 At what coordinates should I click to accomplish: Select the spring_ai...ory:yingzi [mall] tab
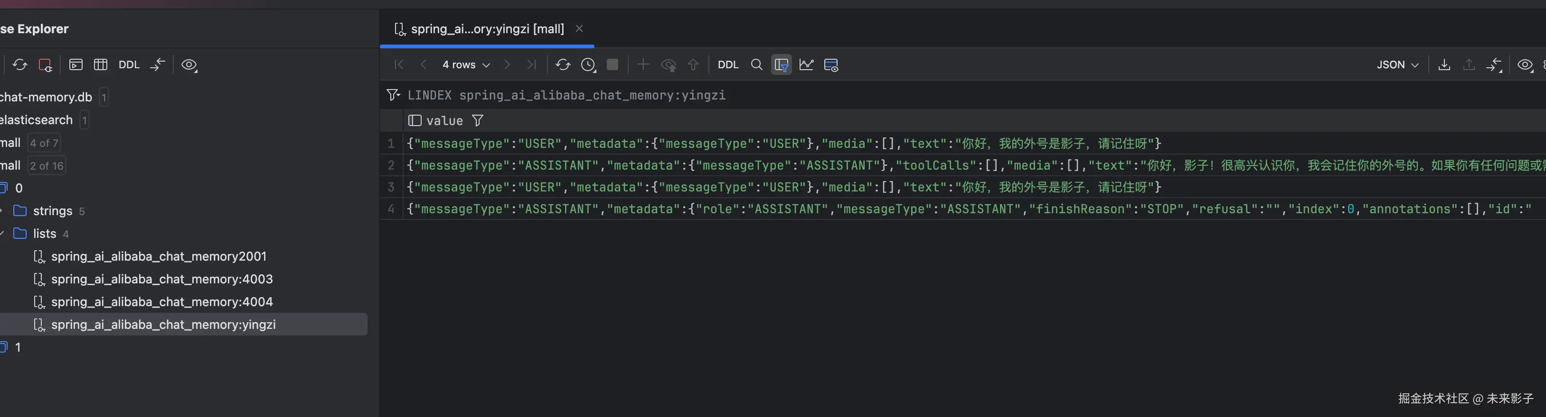(x=487, y=28)
